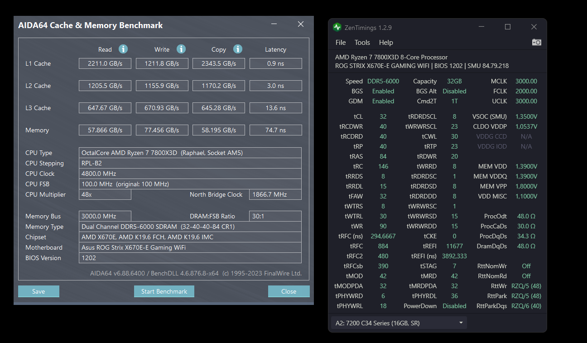587x343 pixels.
Task: Click the ZenTimings green app icon
Action: 337,27
